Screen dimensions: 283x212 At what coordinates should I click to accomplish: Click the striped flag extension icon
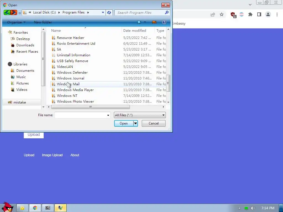point(242,14)
